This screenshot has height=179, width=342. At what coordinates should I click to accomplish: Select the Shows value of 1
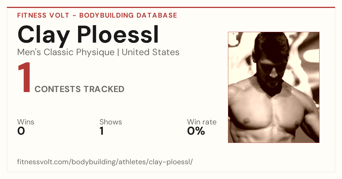[x=101, y=131]
